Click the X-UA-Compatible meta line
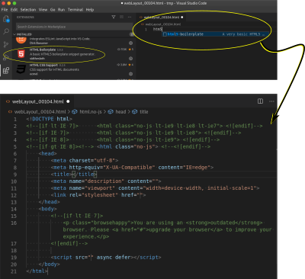 tap(132, 167)
